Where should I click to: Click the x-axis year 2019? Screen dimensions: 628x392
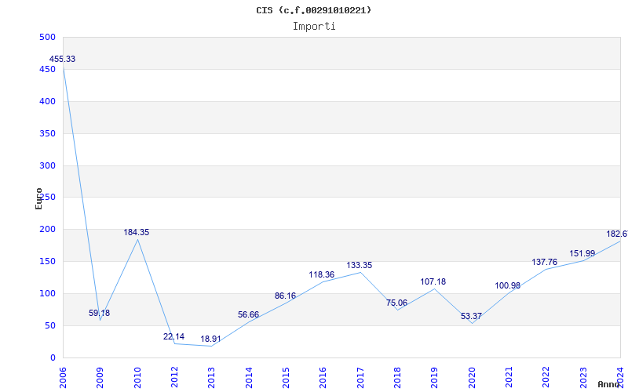point(435,378)
